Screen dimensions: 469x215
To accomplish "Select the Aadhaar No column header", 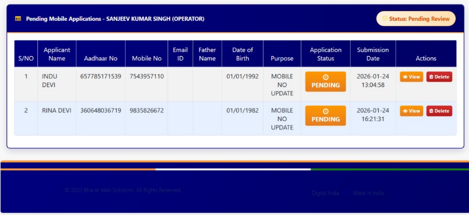I will pos(101,58).
